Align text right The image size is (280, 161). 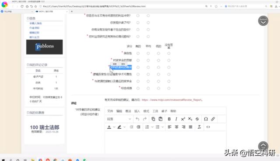click(184, 127)
